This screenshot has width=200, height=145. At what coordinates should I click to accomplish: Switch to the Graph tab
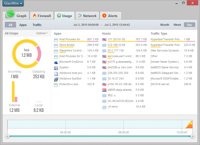(x=17, y=15)
